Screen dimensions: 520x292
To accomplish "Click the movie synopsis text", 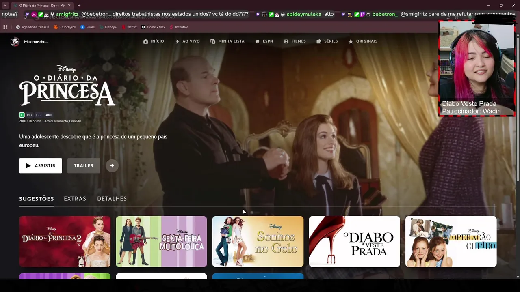I will tap(93, 141).
